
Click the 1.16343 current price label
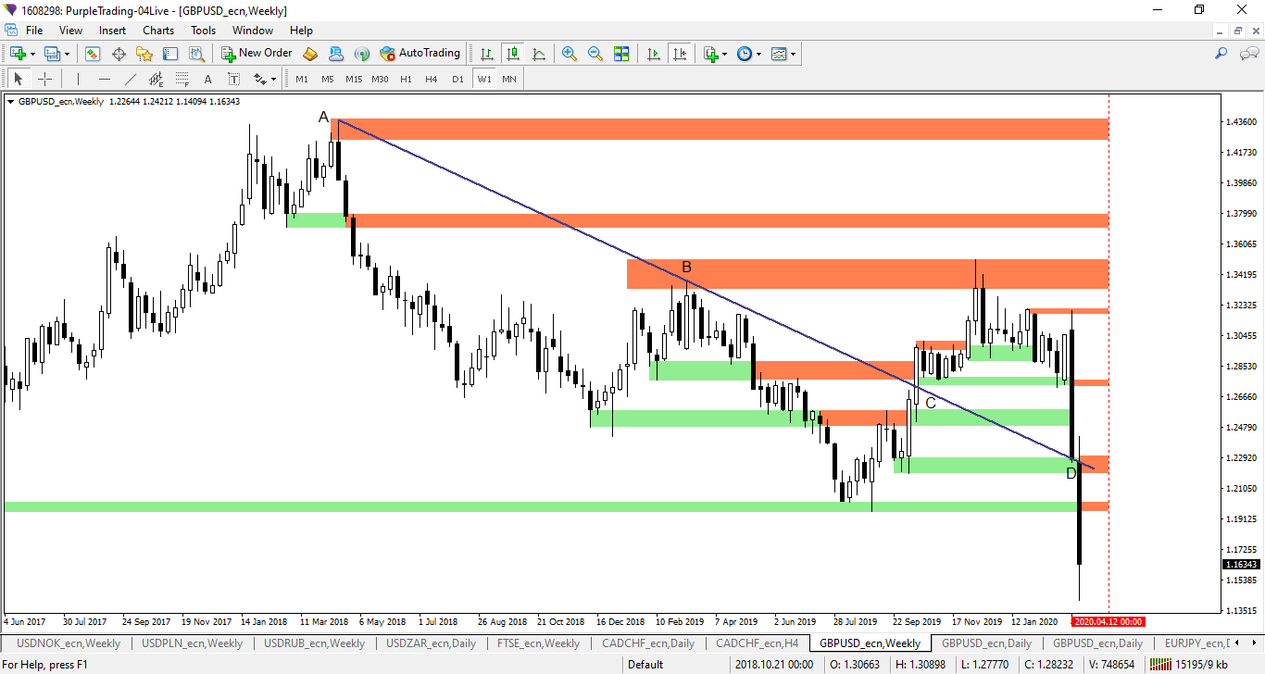tap(1243, 565)
